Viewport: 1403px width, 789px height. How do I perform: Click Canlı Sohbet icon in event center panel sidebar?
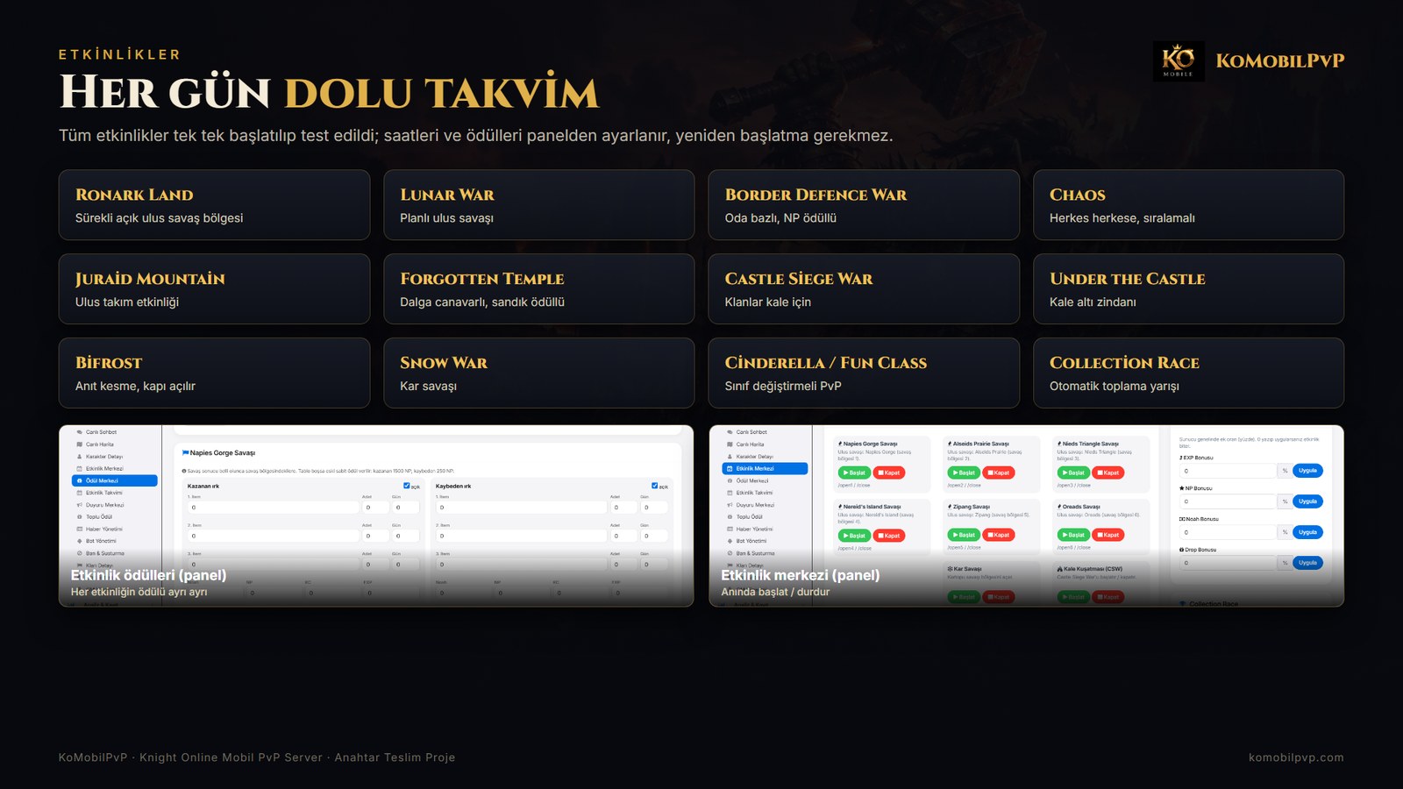[x=730, y=432]
